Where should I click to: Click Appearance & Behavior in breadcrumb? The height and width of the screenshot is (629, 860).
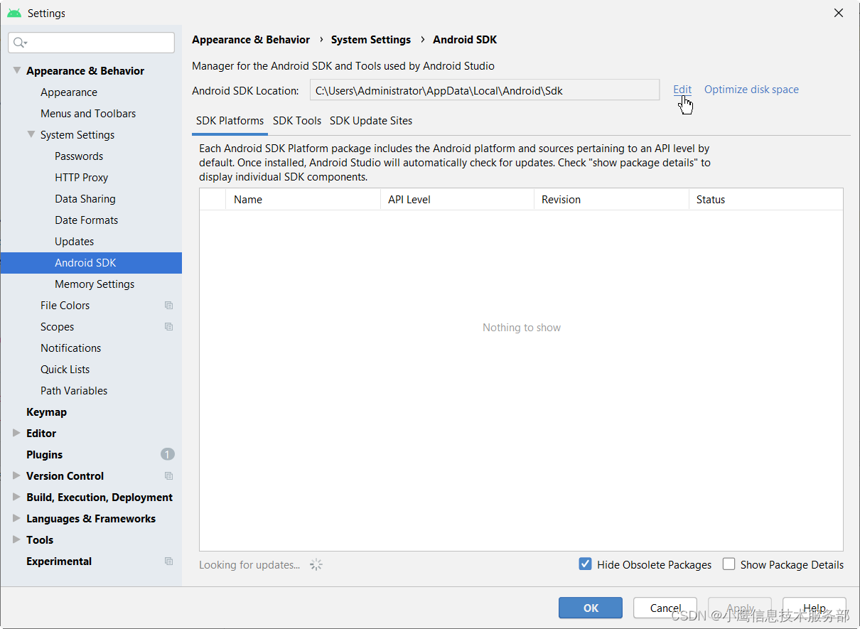(251, 40)
